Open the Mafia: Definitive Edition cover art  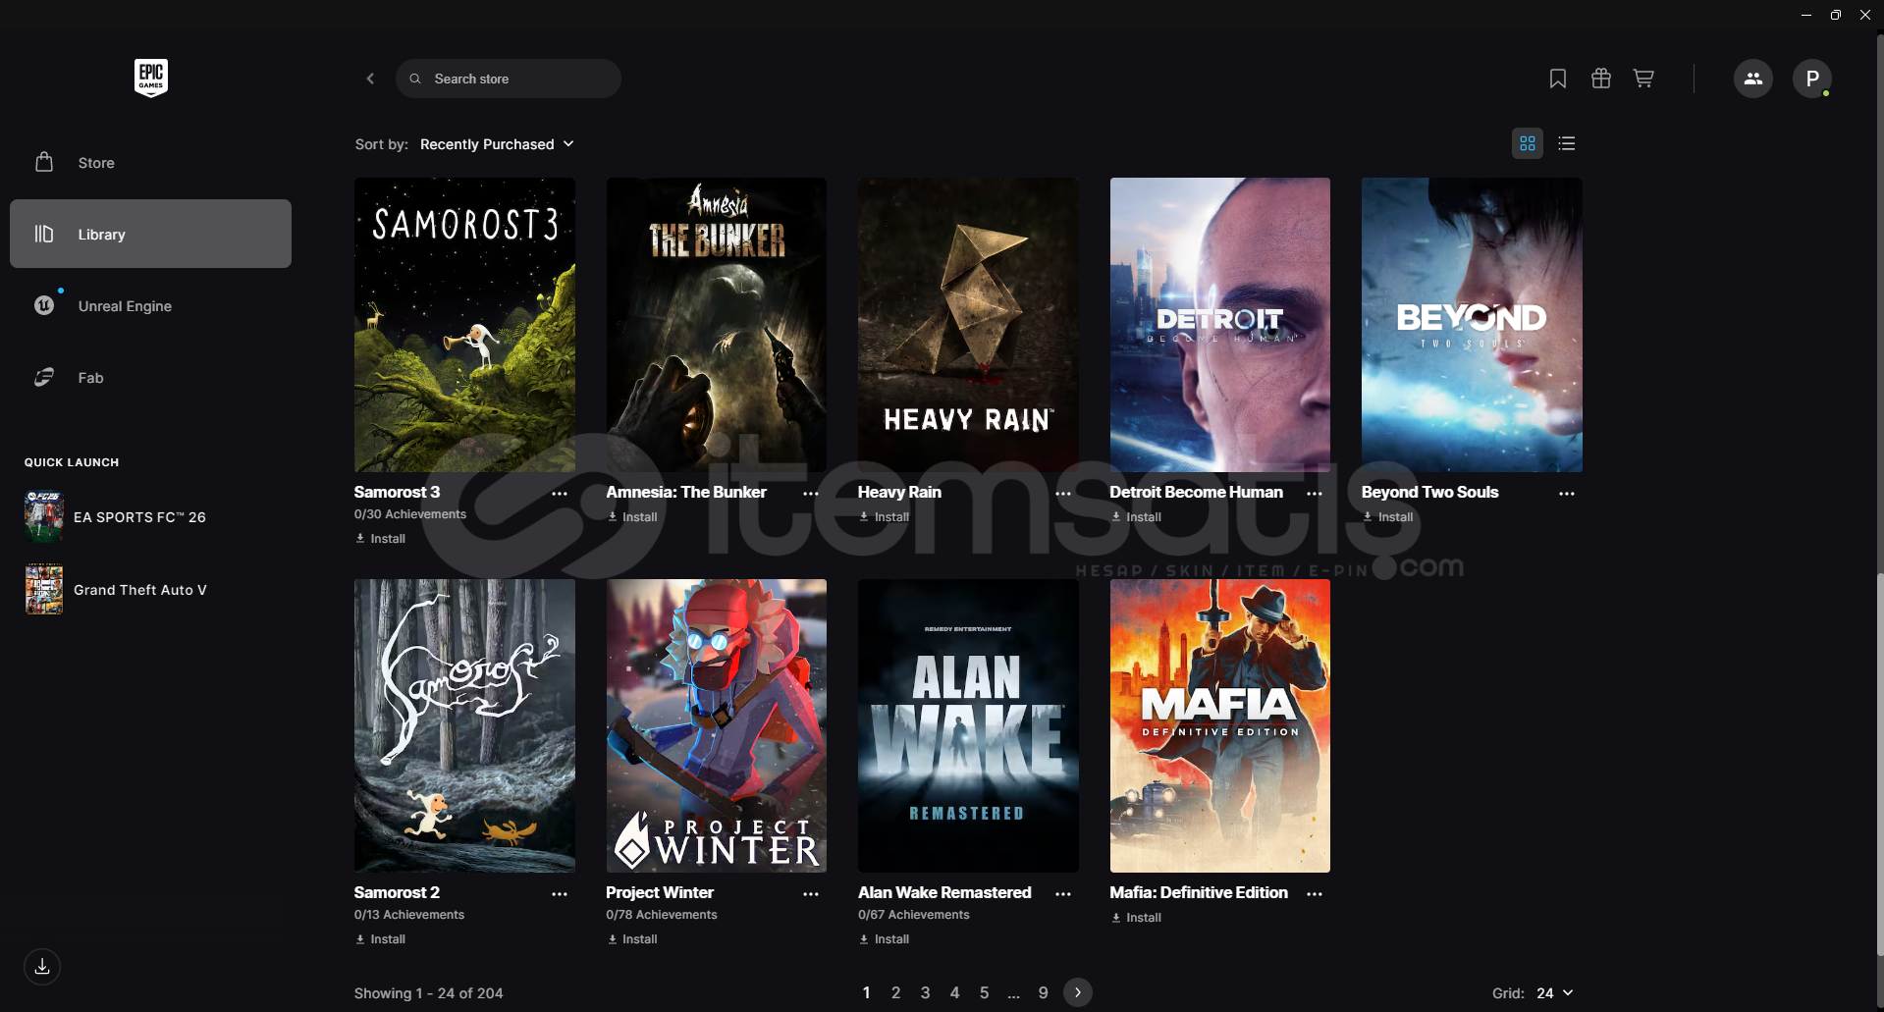[x=1220, y=725]
